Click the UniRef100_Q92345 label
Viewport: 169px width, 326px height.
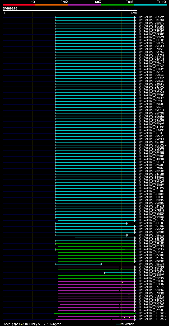click(152, 301)
